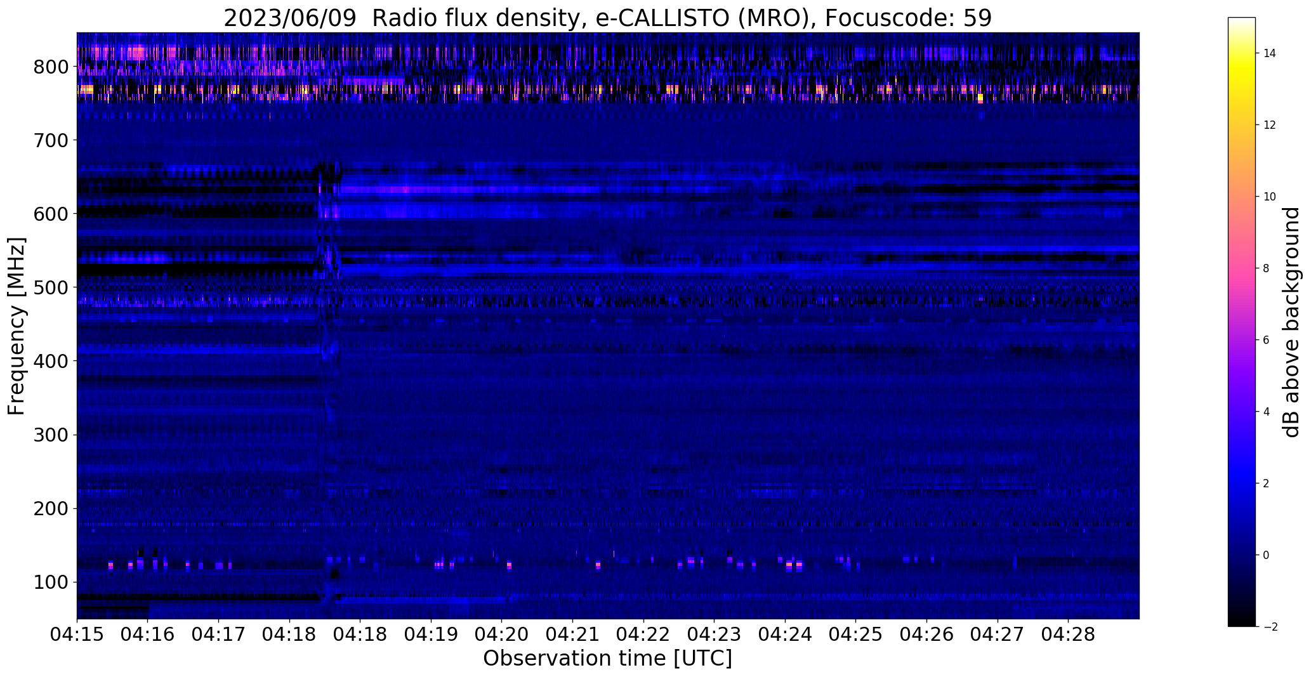Screen dimensions: 1311x677
Task: Click the 04:20 time tick label
Action: [502, 634]
